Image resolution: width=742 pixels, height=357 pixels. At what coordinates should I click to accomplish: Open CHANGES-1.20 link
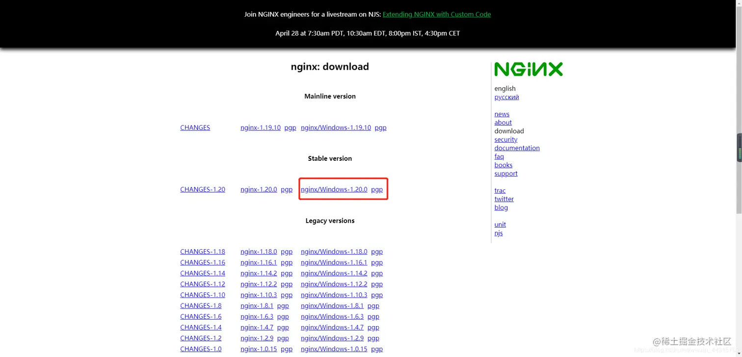coord(203,189)
